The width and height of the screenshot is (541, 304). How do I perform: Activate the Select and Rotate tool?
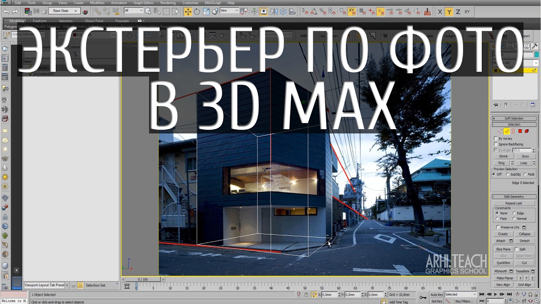(197, 11)
